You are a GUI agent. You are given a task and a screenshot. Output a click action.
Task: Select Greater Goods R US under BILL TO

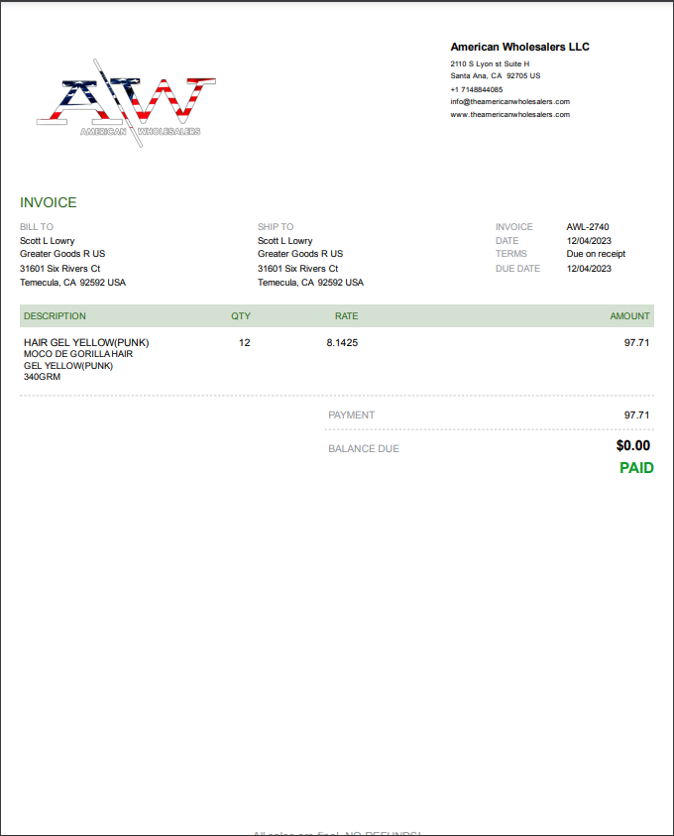coord(62,254)
